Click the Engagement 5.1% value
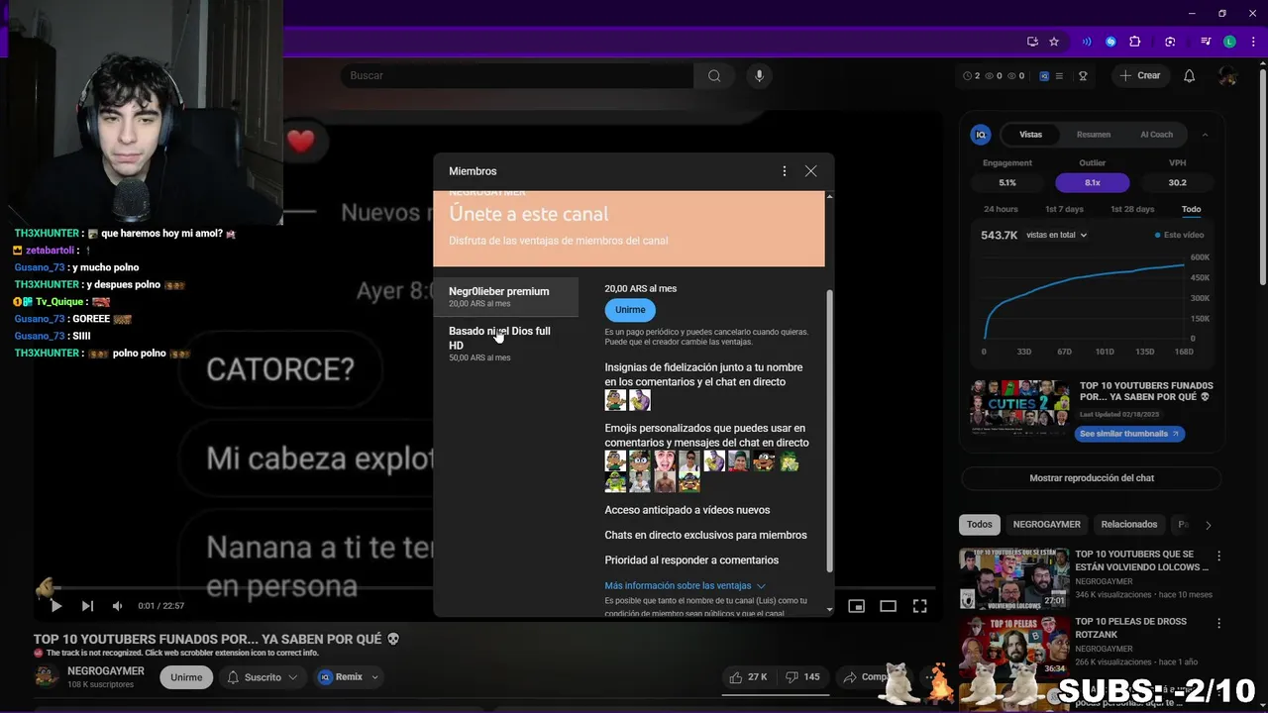Screen dimensions: 1268x713 coord(1007,182)
